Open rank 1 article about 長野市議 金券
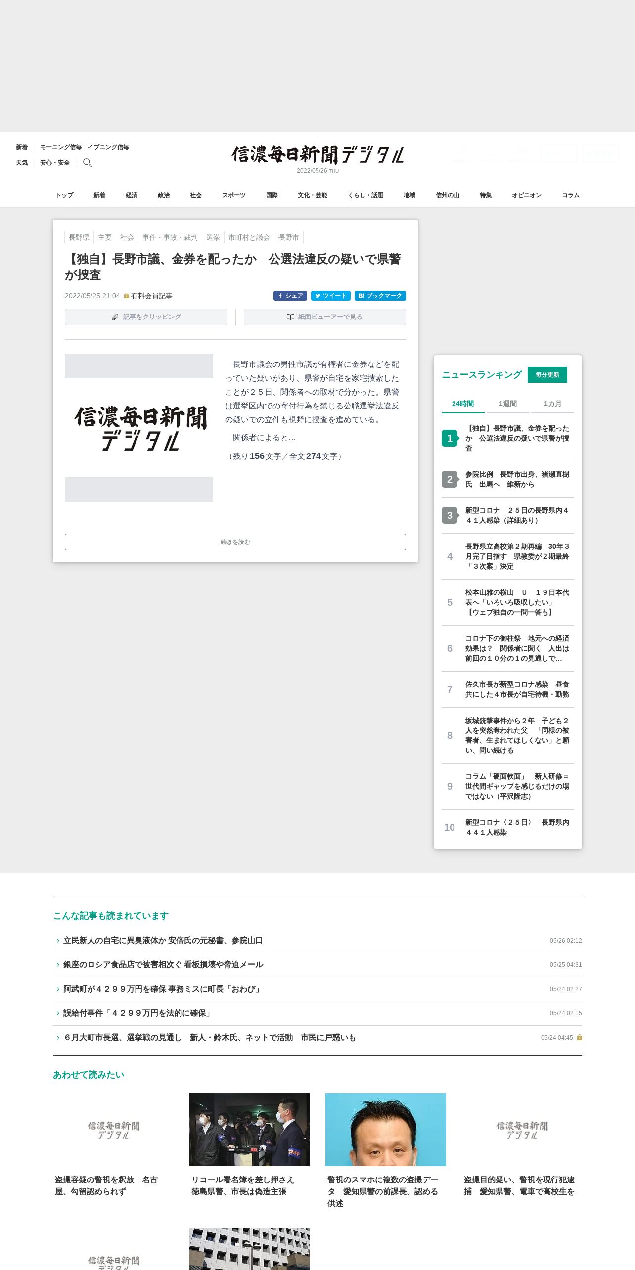Image resolution: width=635 pixels, height=1270 pixels. [508, 438]
